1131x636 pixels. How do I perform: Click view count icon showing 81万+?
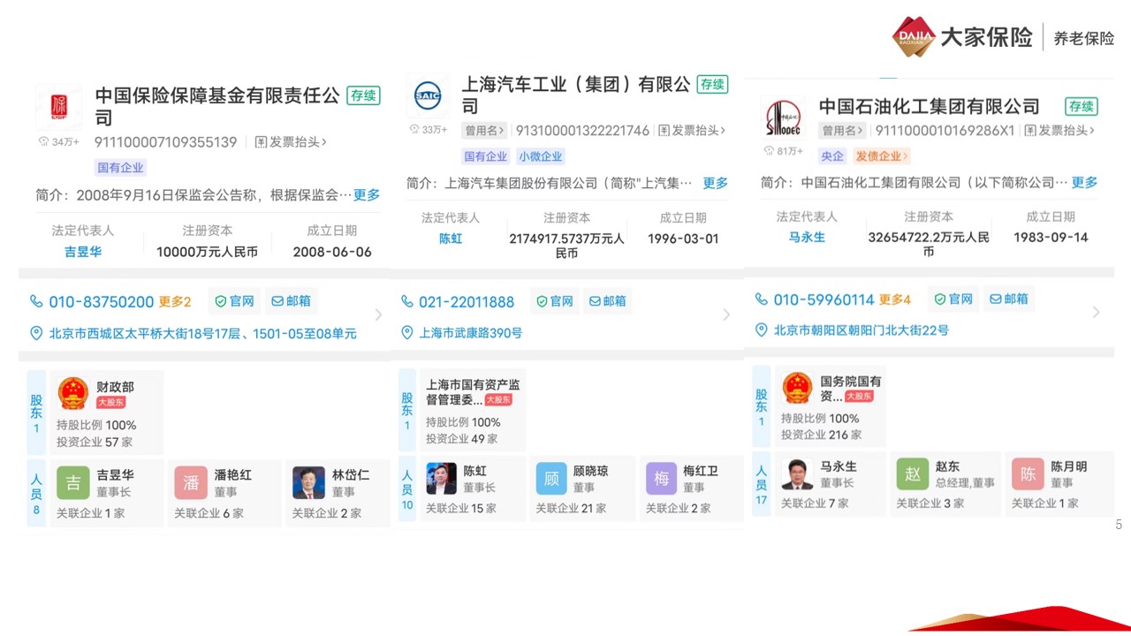(x=770, y=150)
